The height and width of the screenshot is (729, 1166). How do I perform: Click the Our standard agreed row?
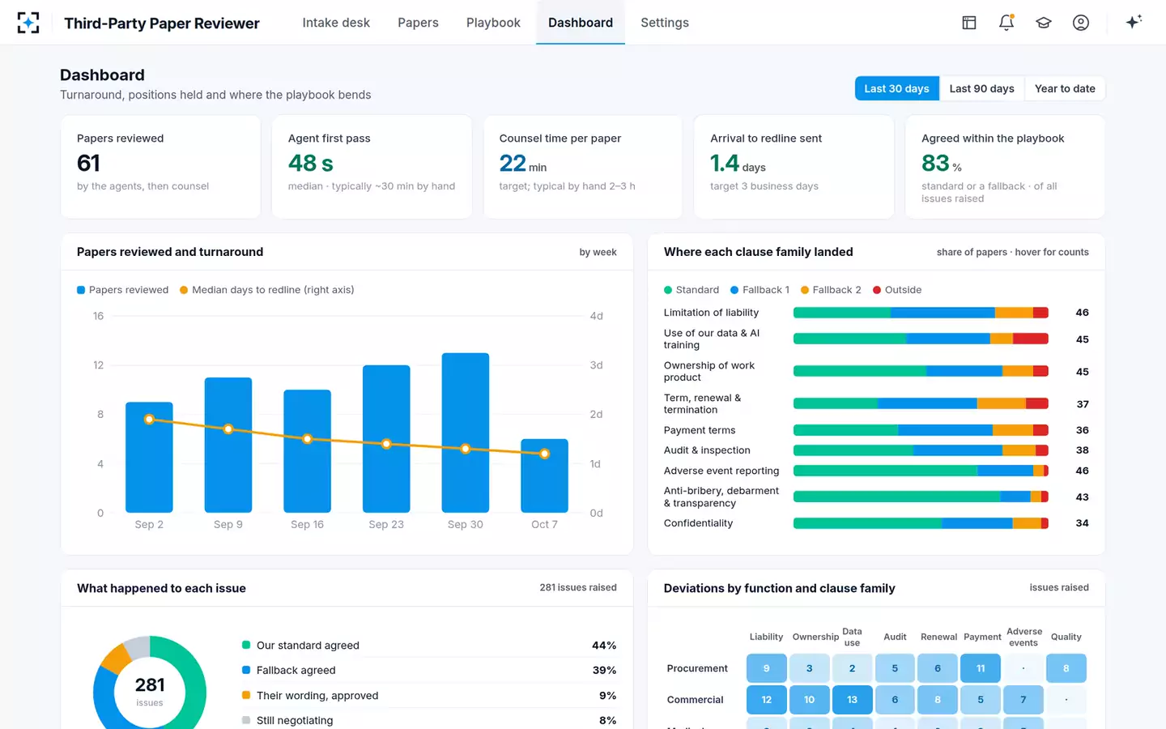[x=429, y=646]
